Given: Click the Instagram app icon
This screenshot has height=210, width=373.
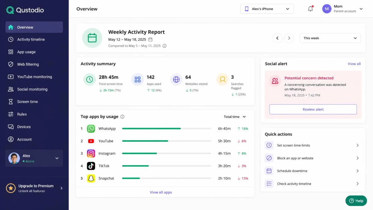Looking at the screenshot, I should tap(91, 153).
